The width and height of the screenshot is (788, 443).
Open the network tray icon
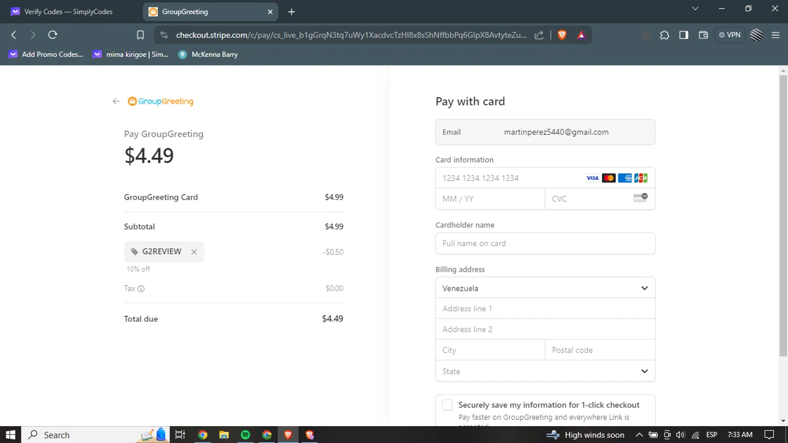coord(696,435)
